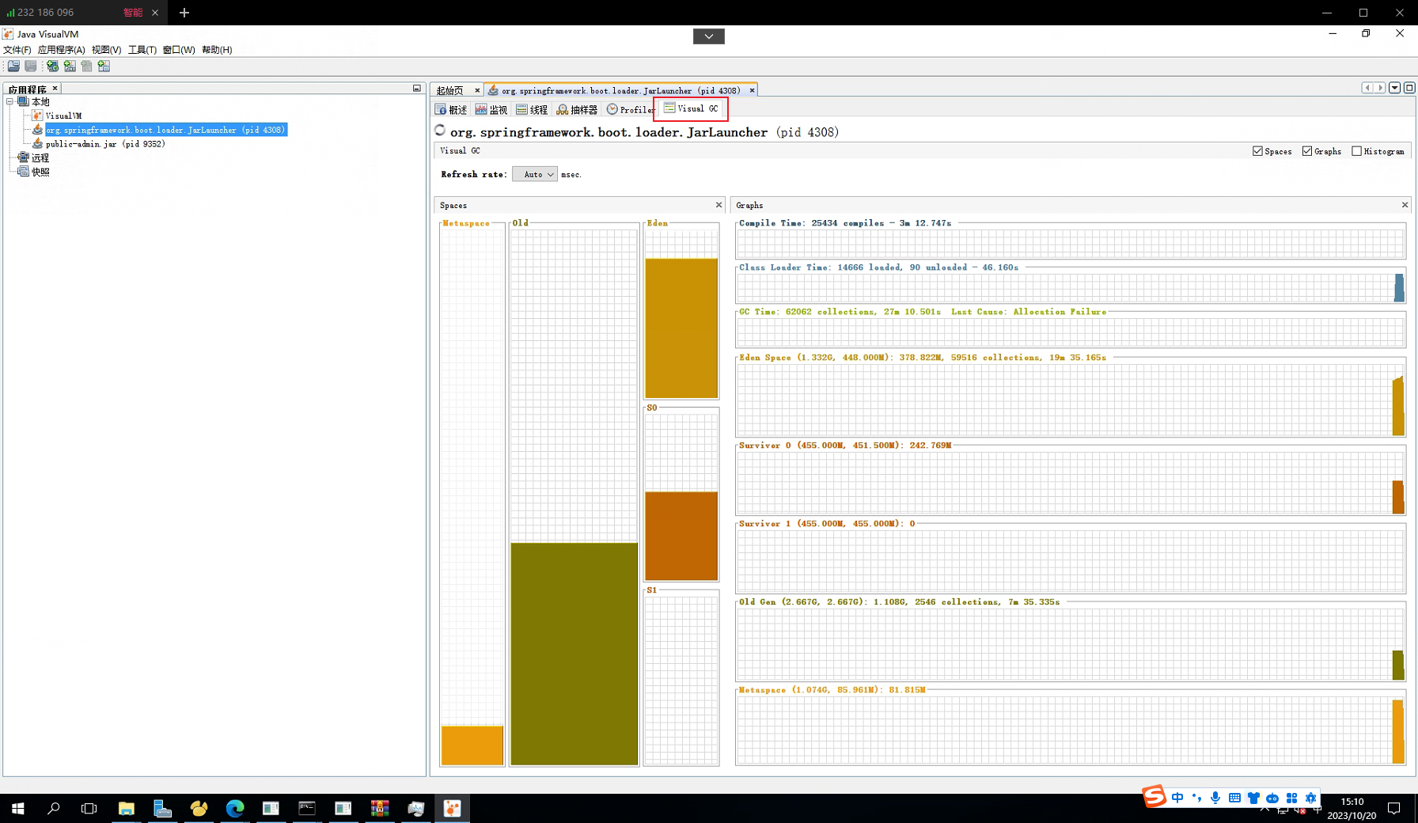Open File Explorer from the taskbar

click(x=127, y=808)
